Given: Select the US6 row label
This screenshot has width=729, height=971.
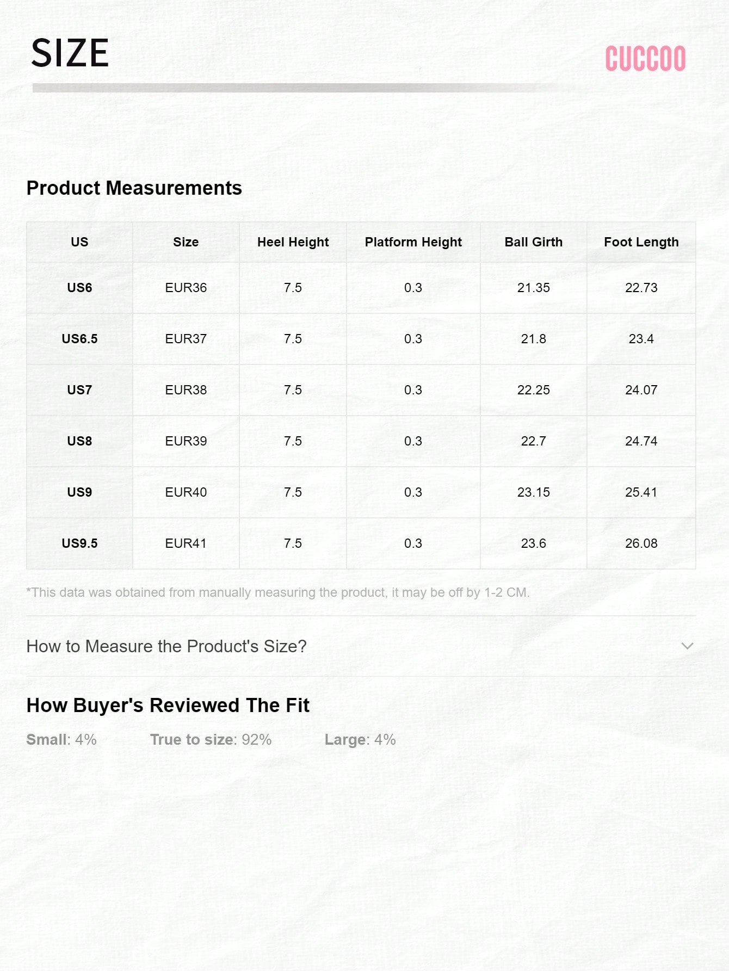Looking at the screenshot, I should coord(79,288).
